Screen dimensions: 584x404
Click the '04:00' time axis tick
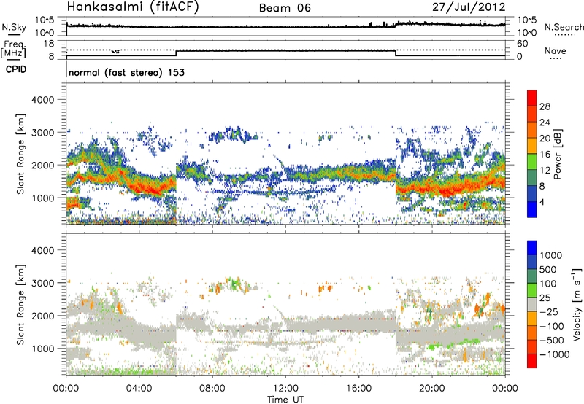pos(139,389)
